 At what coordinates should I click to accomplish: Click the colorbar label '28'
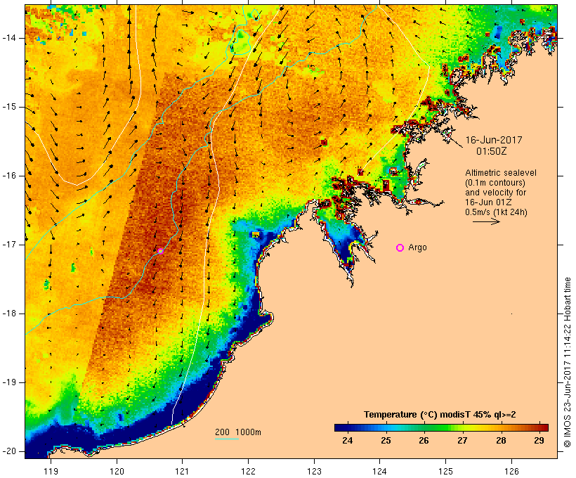501,441
